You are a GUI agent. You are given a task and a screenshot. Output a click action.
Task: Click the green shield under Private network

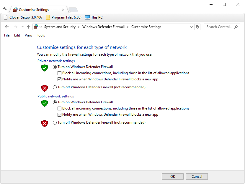pos(45,68)
